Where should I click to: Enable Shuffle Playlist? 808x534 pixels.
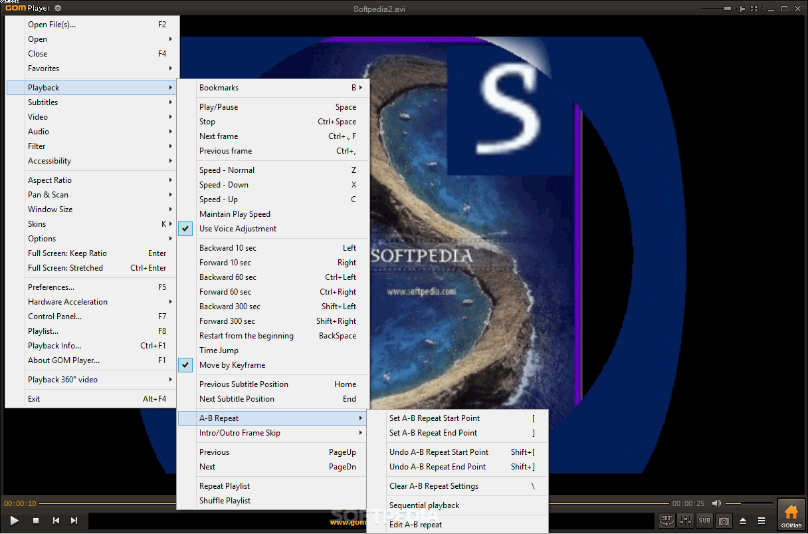pyautogui.click(x=272, y=501)
